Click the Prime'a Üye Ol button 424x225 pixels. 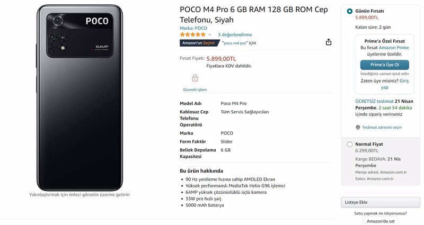(385, 65)
